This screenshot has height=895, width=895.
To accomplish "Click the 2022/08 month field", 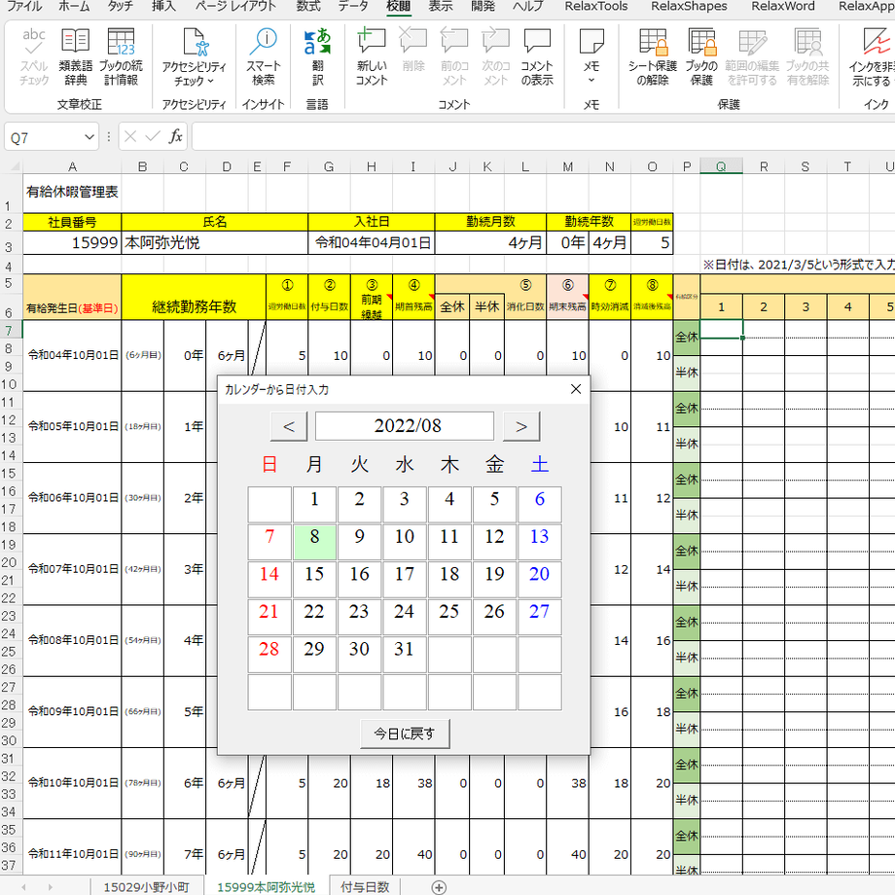I will 405,426.
